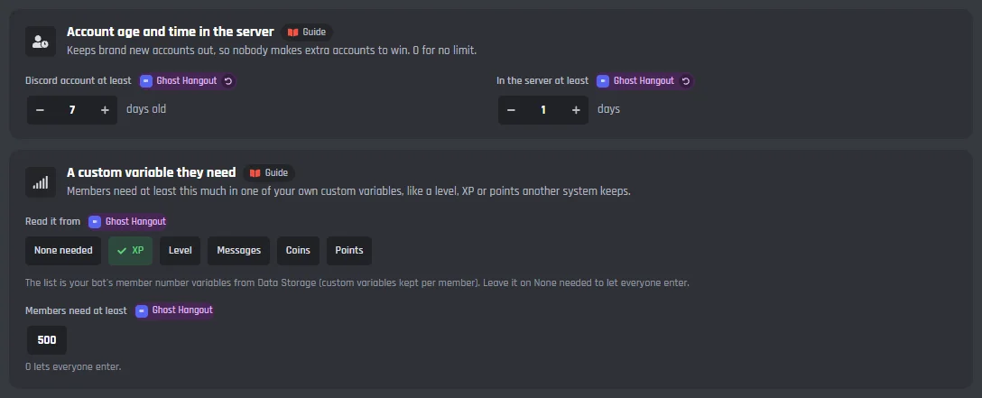The height and width of the screenshot is (398, 982).
Task: Click the Members need at least 500 field
Action: 47,340
